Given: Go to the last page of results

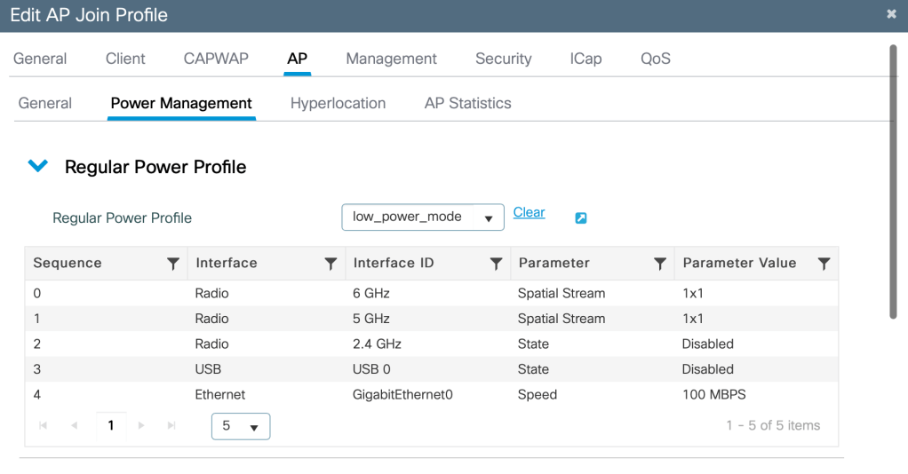Looking at the screenshot, I should [x=171, y=426].
